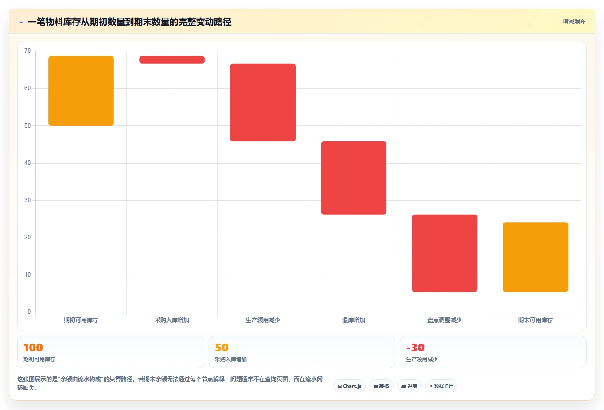Screen dimensions: 604x410
Task: Click the 增减瀑布 tag in the header
Action: pyautogui.click(x=574, y=21)
